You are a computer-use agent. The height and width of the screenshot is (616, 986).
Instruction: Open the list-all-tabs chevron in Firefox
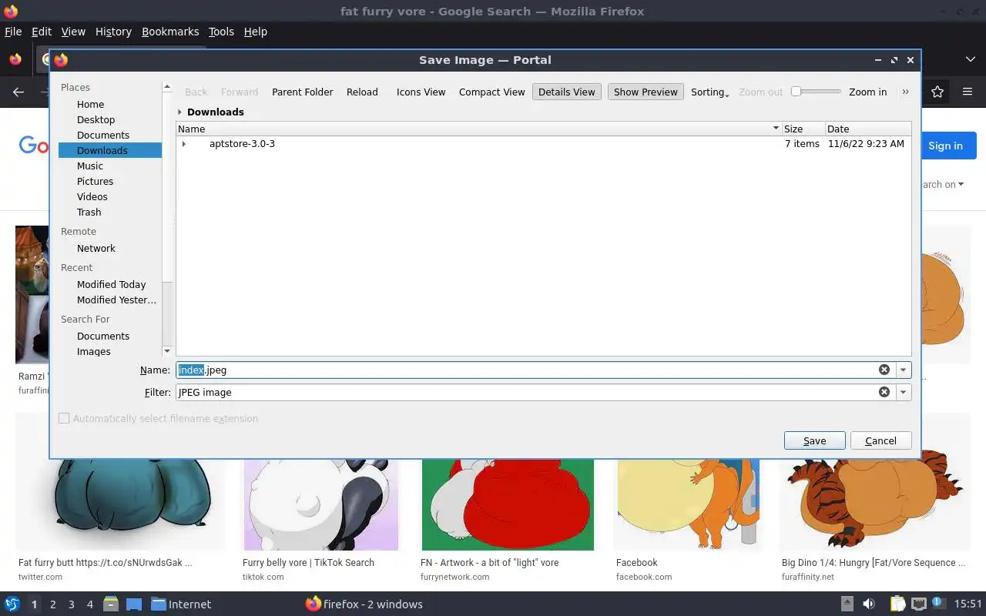(971, 59)
